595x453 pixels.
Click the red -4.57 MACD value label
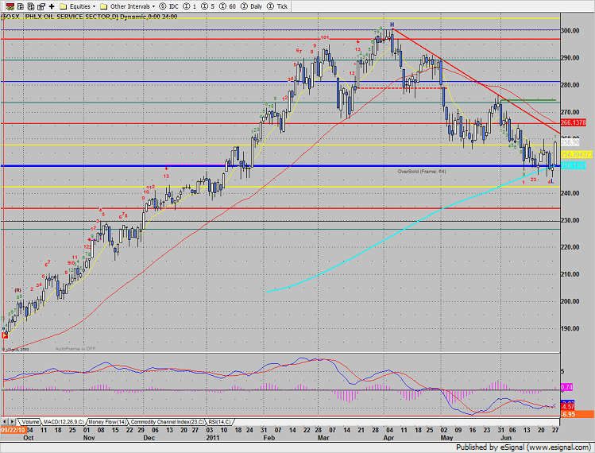(567, 407)
